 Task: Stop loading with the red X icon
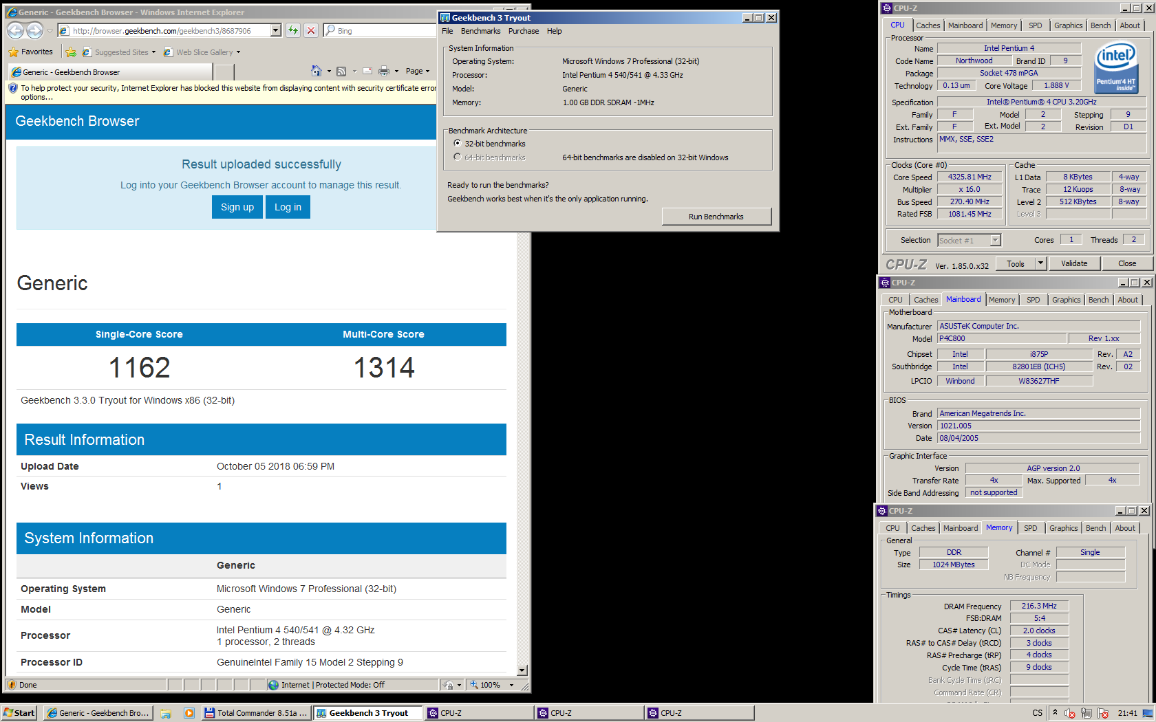(x=311, y=30)
